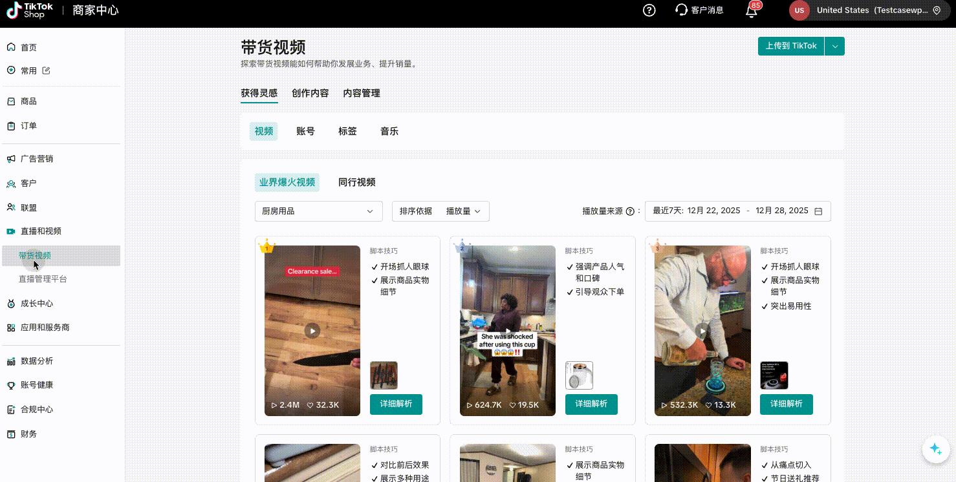
Task: Click the 上传到 TikTok button
Action: click(790, 46)
